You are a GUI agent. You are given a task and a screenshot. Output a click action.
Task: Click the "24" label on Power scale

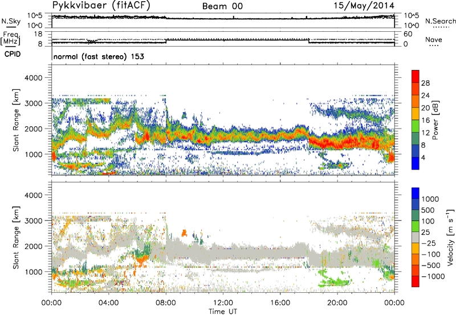(425, 96)
